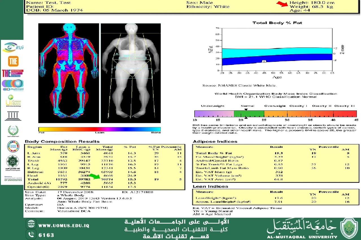
Task: Click the UI GreenMetric logo
Action: click(x=13, y=101)
